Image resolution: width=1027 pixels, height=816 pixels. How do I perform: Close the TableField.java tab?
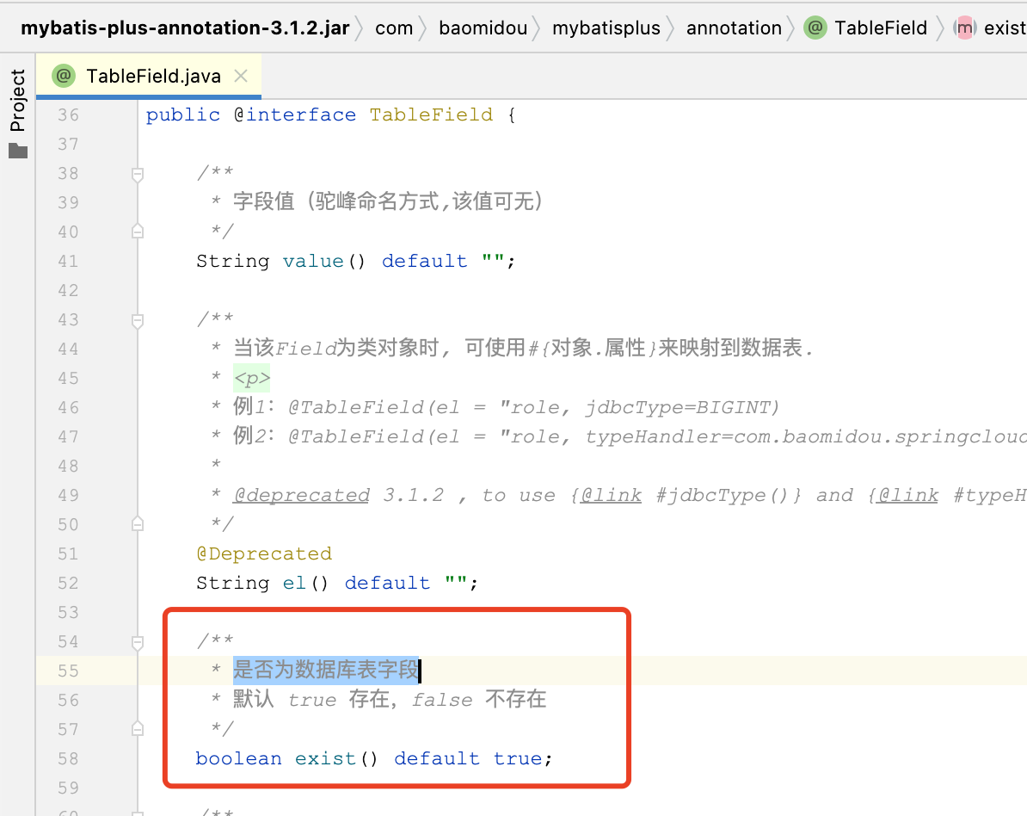(x=240, y=76)
